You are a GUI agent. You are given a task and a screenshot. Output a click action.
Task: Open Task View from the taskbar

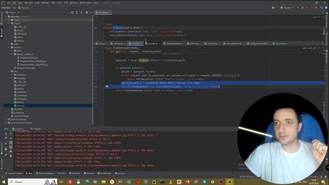62,182
